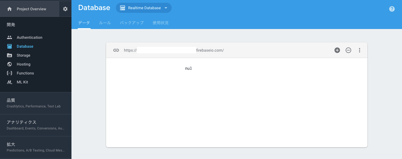Open the three-dot overflow menu

(360, 50)
